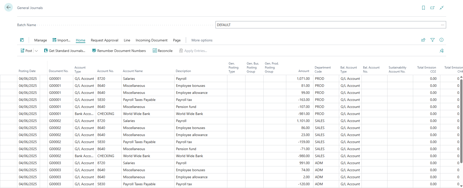Click amount -107.00 cell
This screenshot has width=463, height=188.
[300, 107]
